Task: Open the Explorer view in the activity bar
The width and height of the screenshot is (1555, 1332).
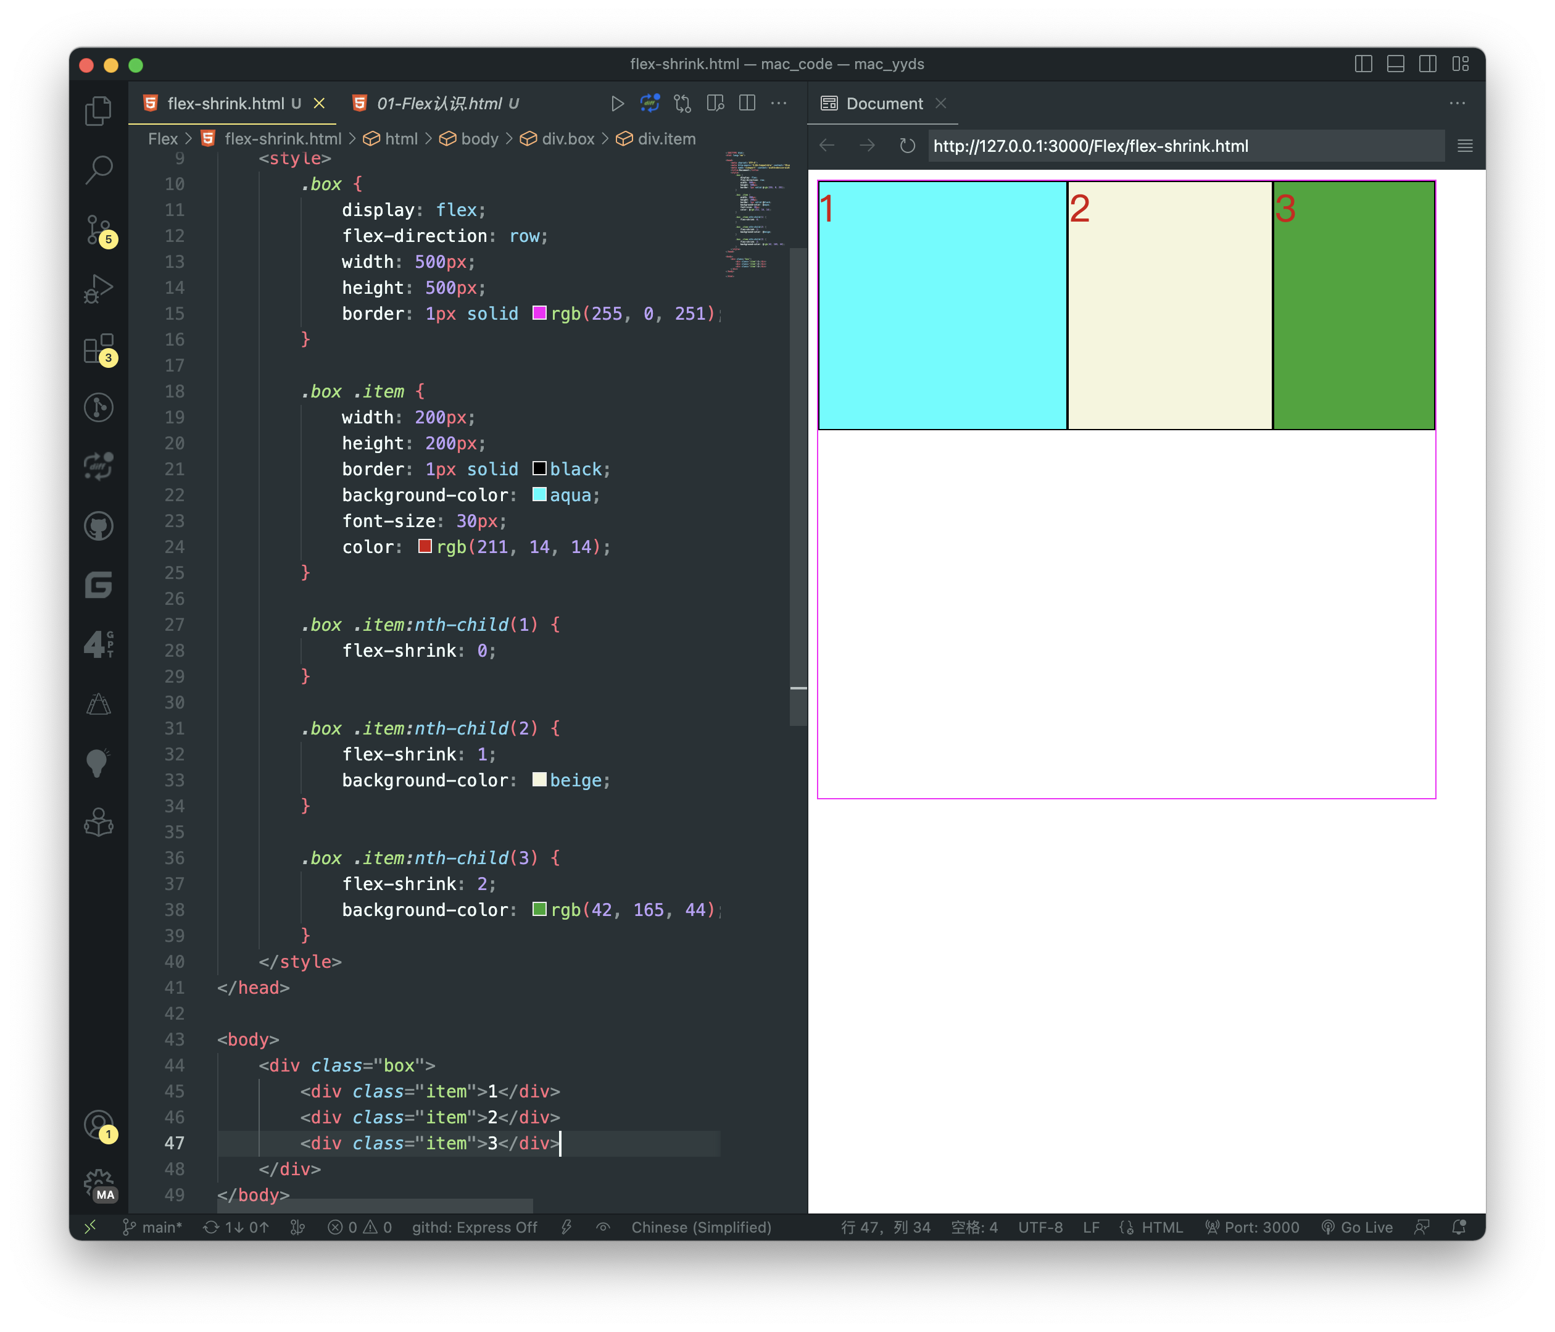Action: tap(98, 110)
